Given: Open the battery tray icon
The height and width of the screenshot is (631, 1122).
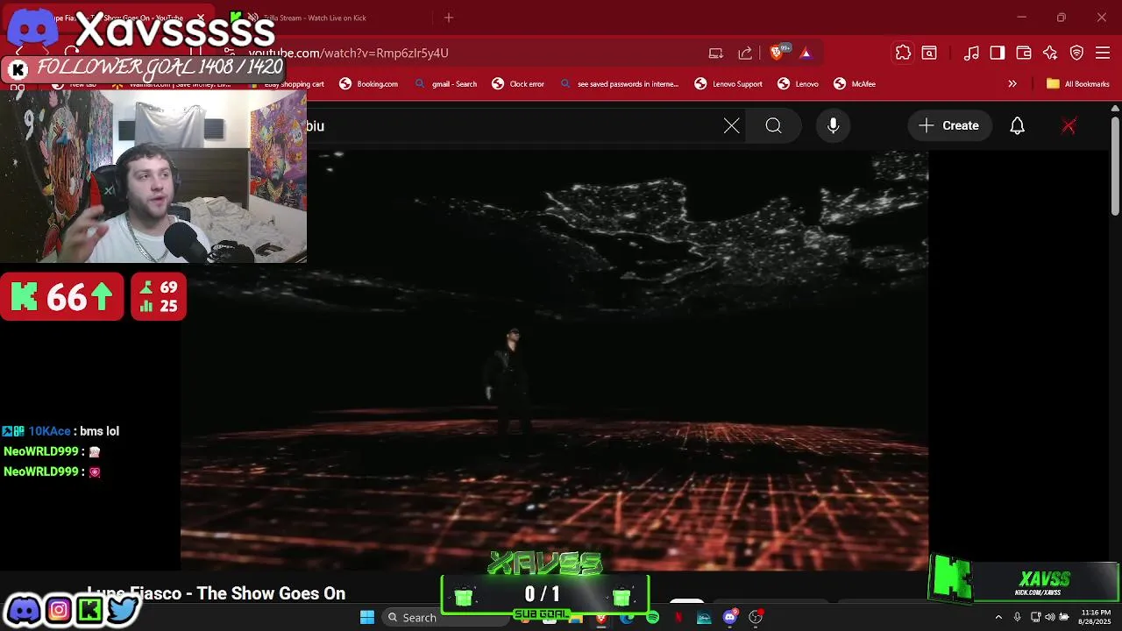Looking at the screenshot, I should tap(1064, 617).
